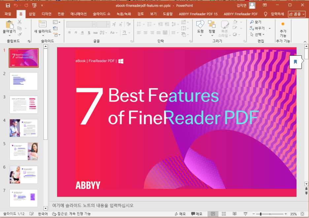
Task: Open the ABBYY FineReader PDF 15 tab
Action: coord(198,14)
